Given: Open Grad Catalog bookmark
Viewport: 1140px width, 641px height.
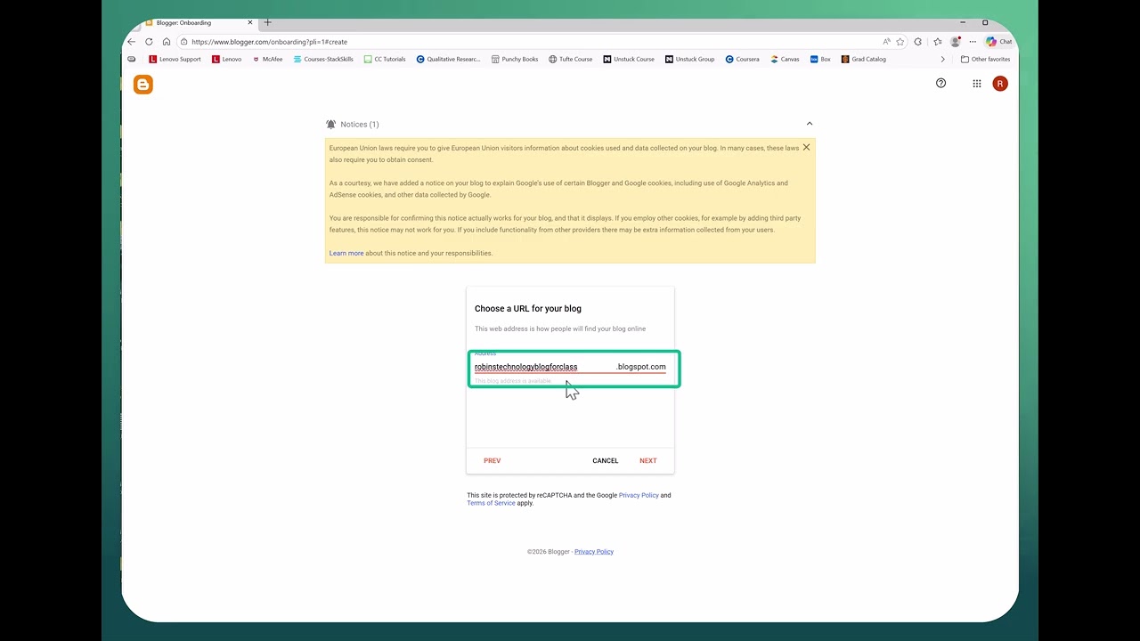Looking at the screenshot, I should click(864, 60).
